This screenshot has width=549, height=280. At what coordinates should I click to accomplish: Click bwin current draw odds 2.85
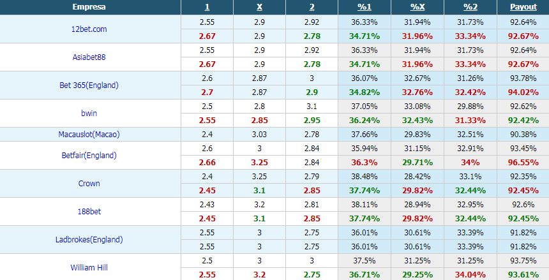pos(259,121)
